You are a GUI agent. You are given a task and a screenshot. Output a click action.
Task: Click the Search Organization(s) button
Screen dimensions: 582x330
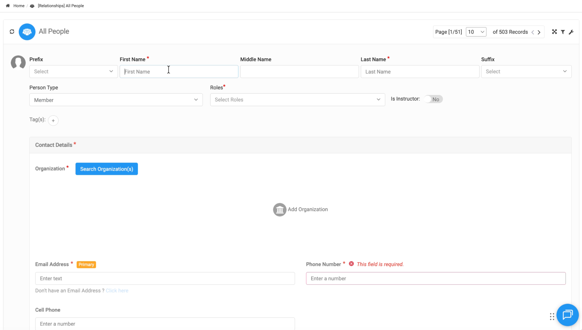(107, 169)
